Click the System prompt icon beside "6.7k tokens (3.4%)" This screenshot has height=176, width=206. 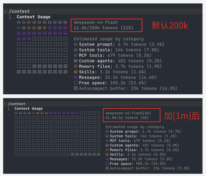pos(76,44)
